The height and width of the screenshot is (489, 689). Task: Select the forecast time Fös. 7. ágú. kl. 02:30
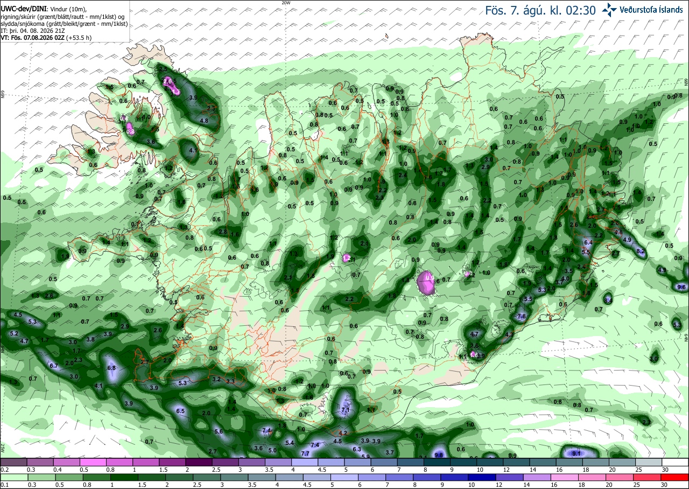(x=540, y=10)
